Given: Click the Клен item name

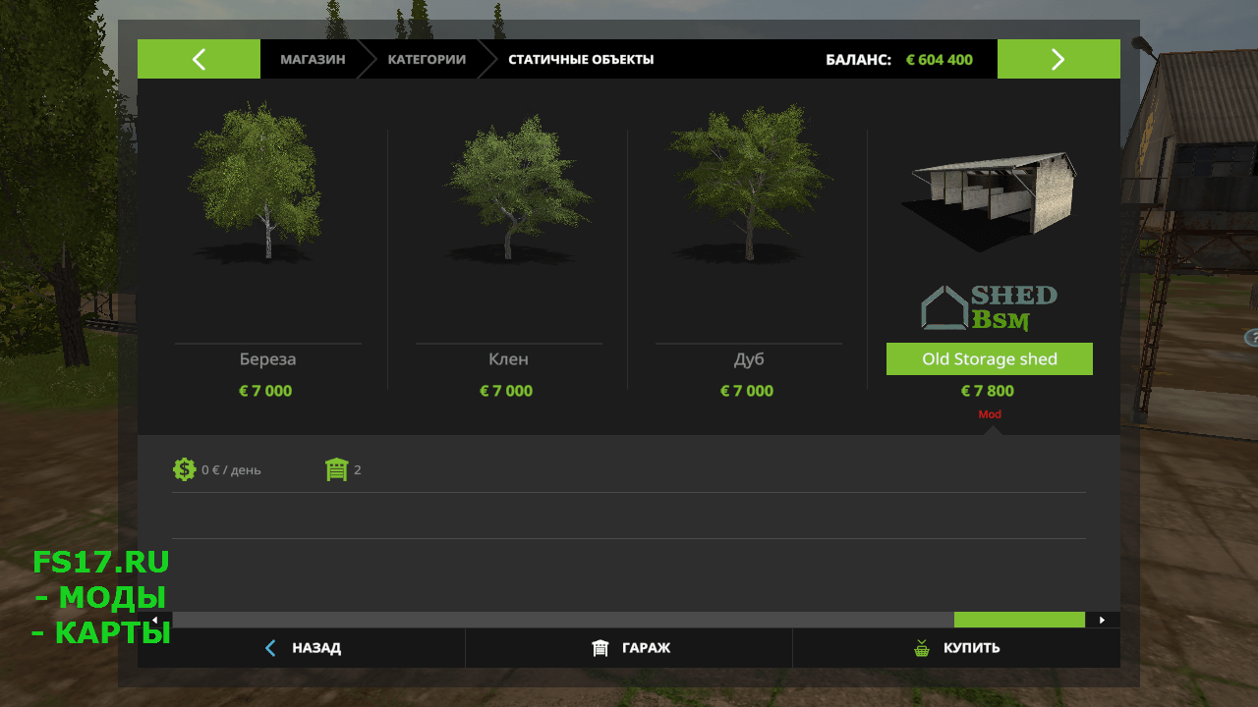Looking at the screenshot, I should [508, 359].
